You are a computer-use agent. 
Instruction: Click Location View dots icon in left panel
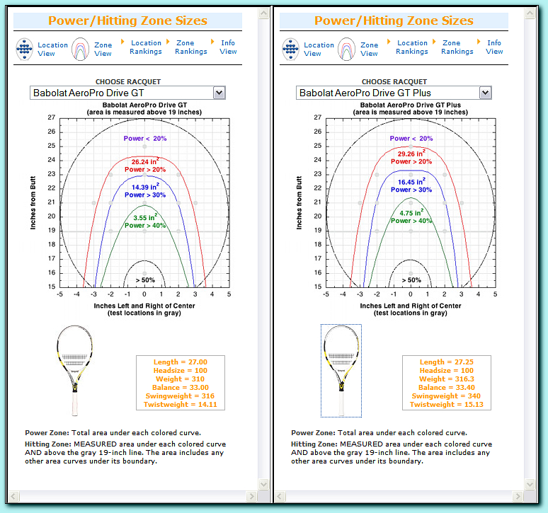25,50
